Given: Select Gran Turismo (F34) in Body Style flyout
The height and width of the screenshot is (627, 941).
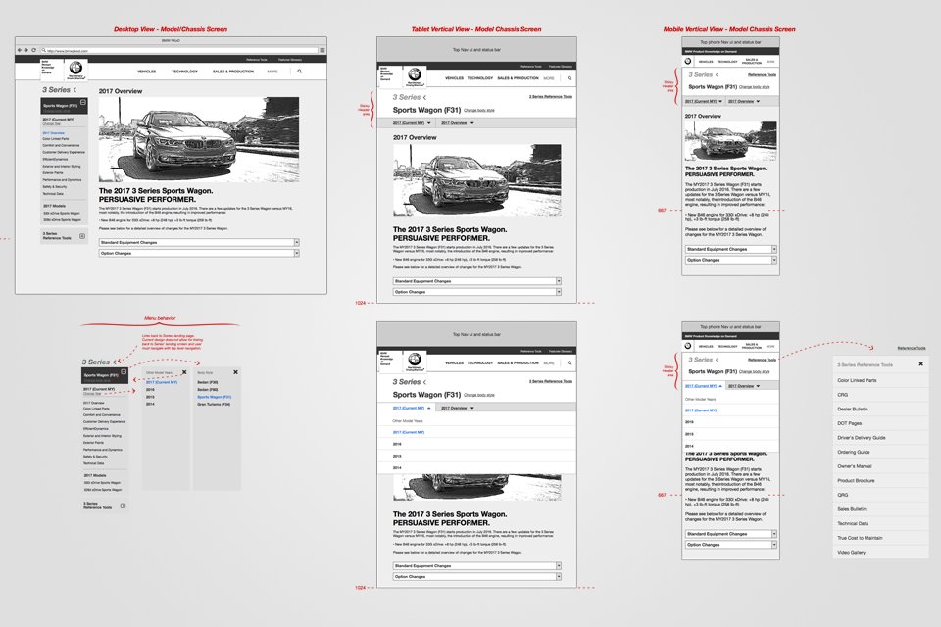Looking at the screenshot, I should pyautogui.click(x=214, y=405).
